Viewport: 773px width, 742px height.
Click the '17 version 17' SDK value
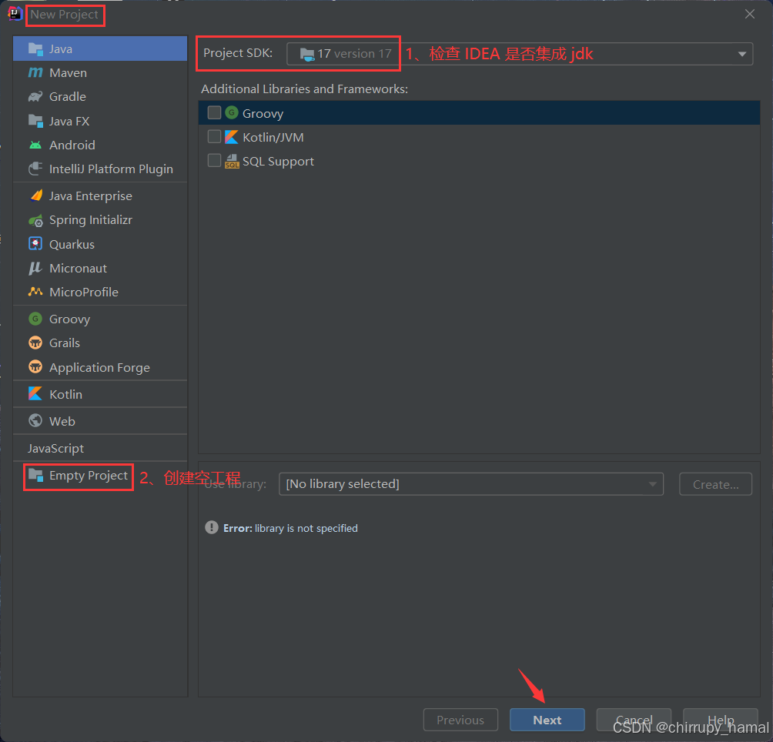click(x=354, y=54)
